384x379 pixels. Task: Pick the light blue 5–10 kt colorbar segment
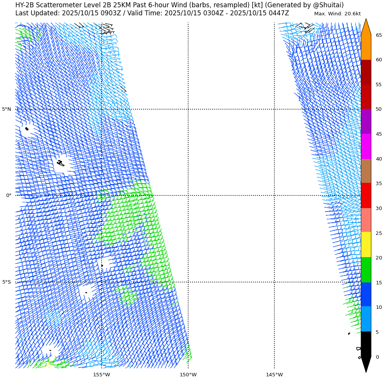pyautogui.click(x=366, y=319)
